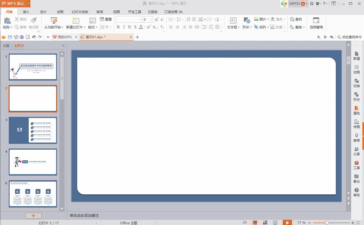Select slide 3 thumbnail (目录)

tap(33, 131)
